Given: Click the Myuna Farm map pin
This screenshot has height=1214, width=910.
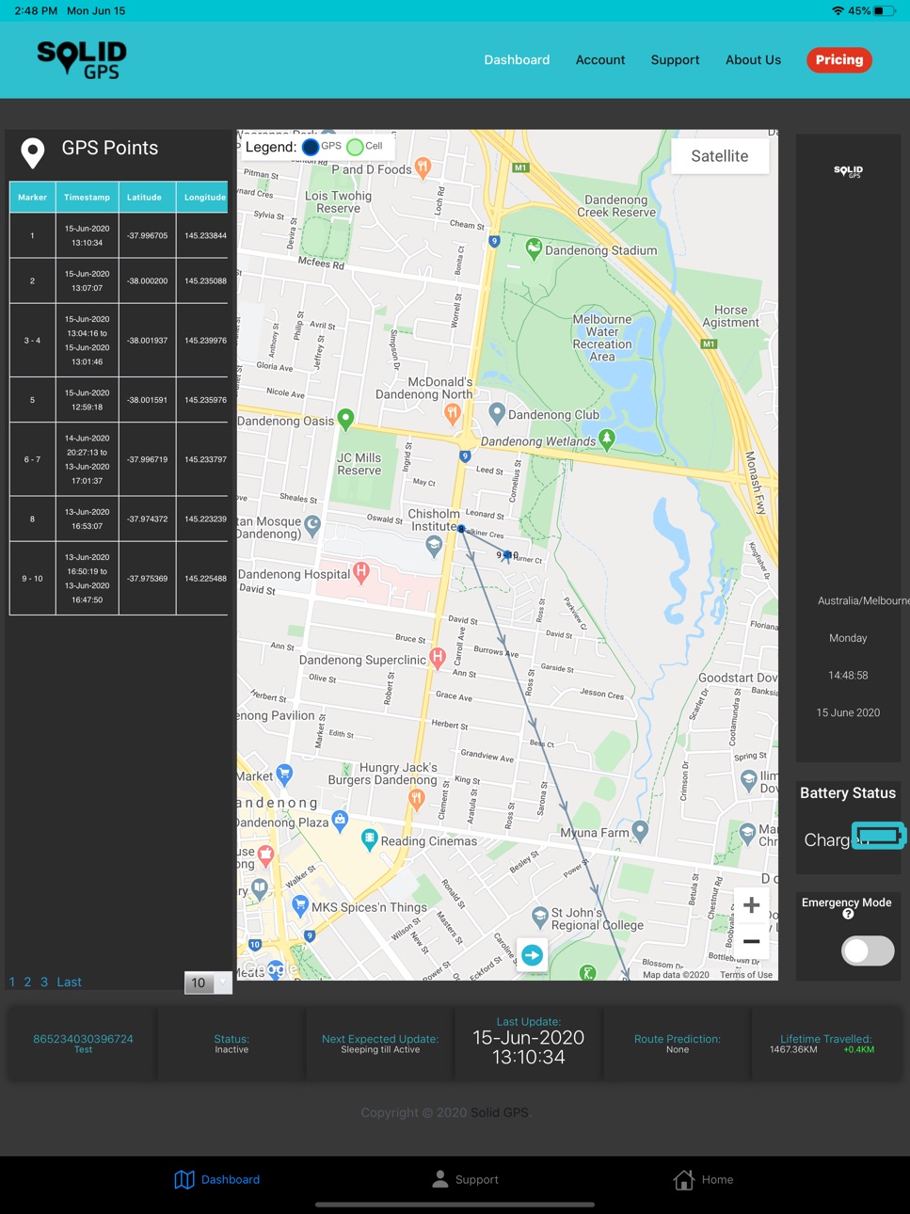Looking at the screenshot, I should click(x=641, y=831).
